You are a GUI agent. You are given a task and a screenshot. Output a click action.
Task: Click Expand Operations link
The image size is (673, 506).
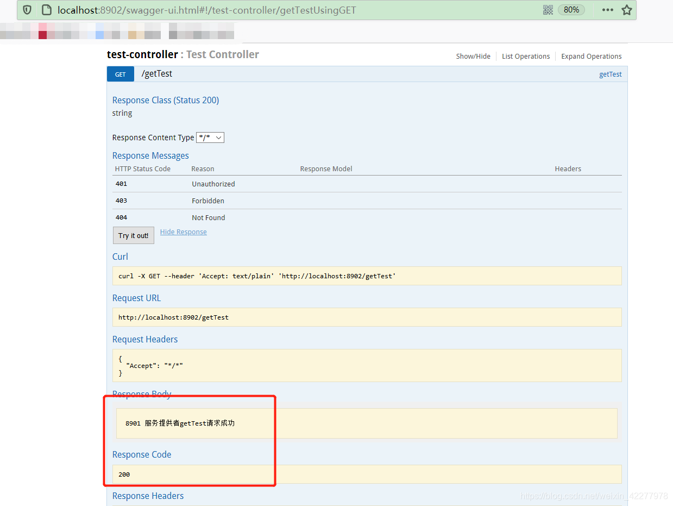coord(592,57)
